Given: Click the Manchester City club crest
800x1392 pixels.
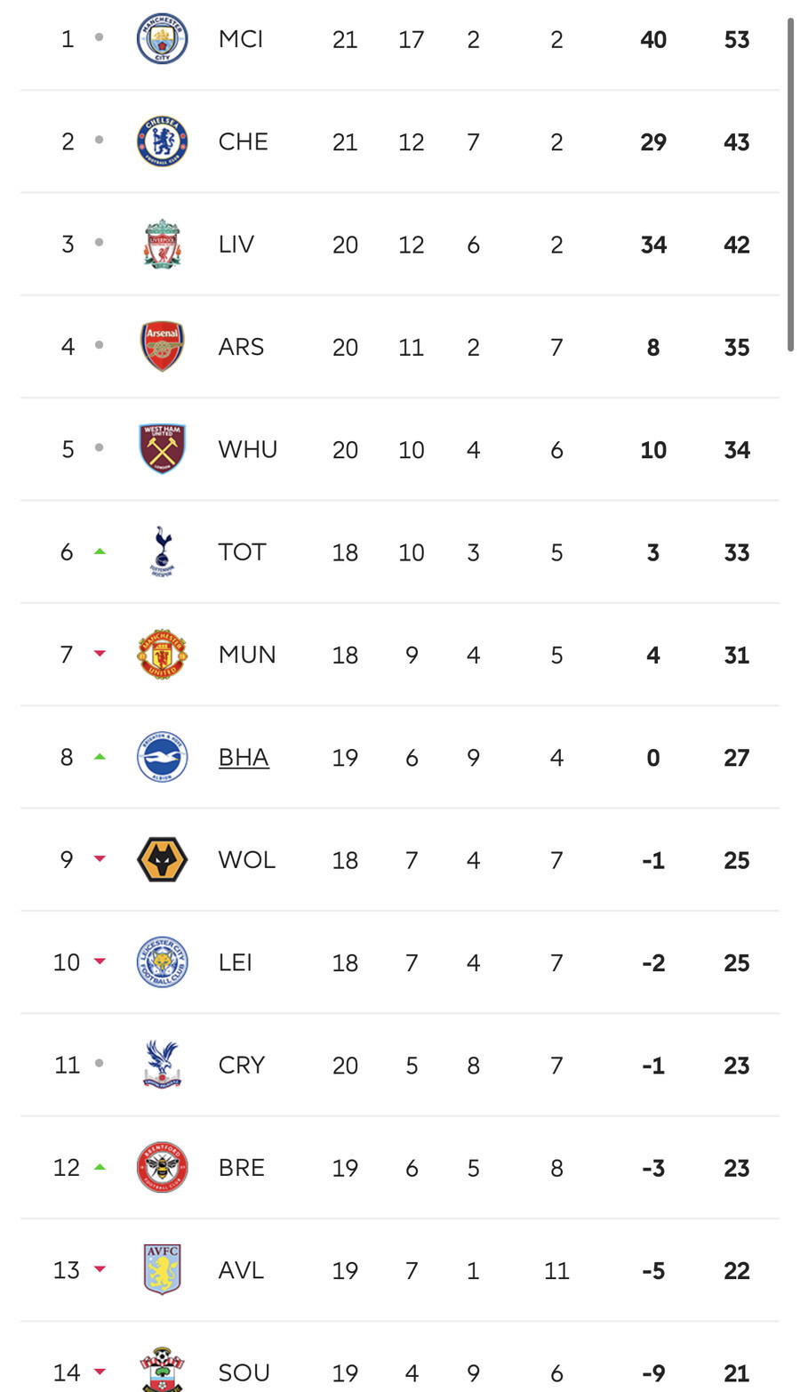Looking at the screenshot, I should point(162,39).
